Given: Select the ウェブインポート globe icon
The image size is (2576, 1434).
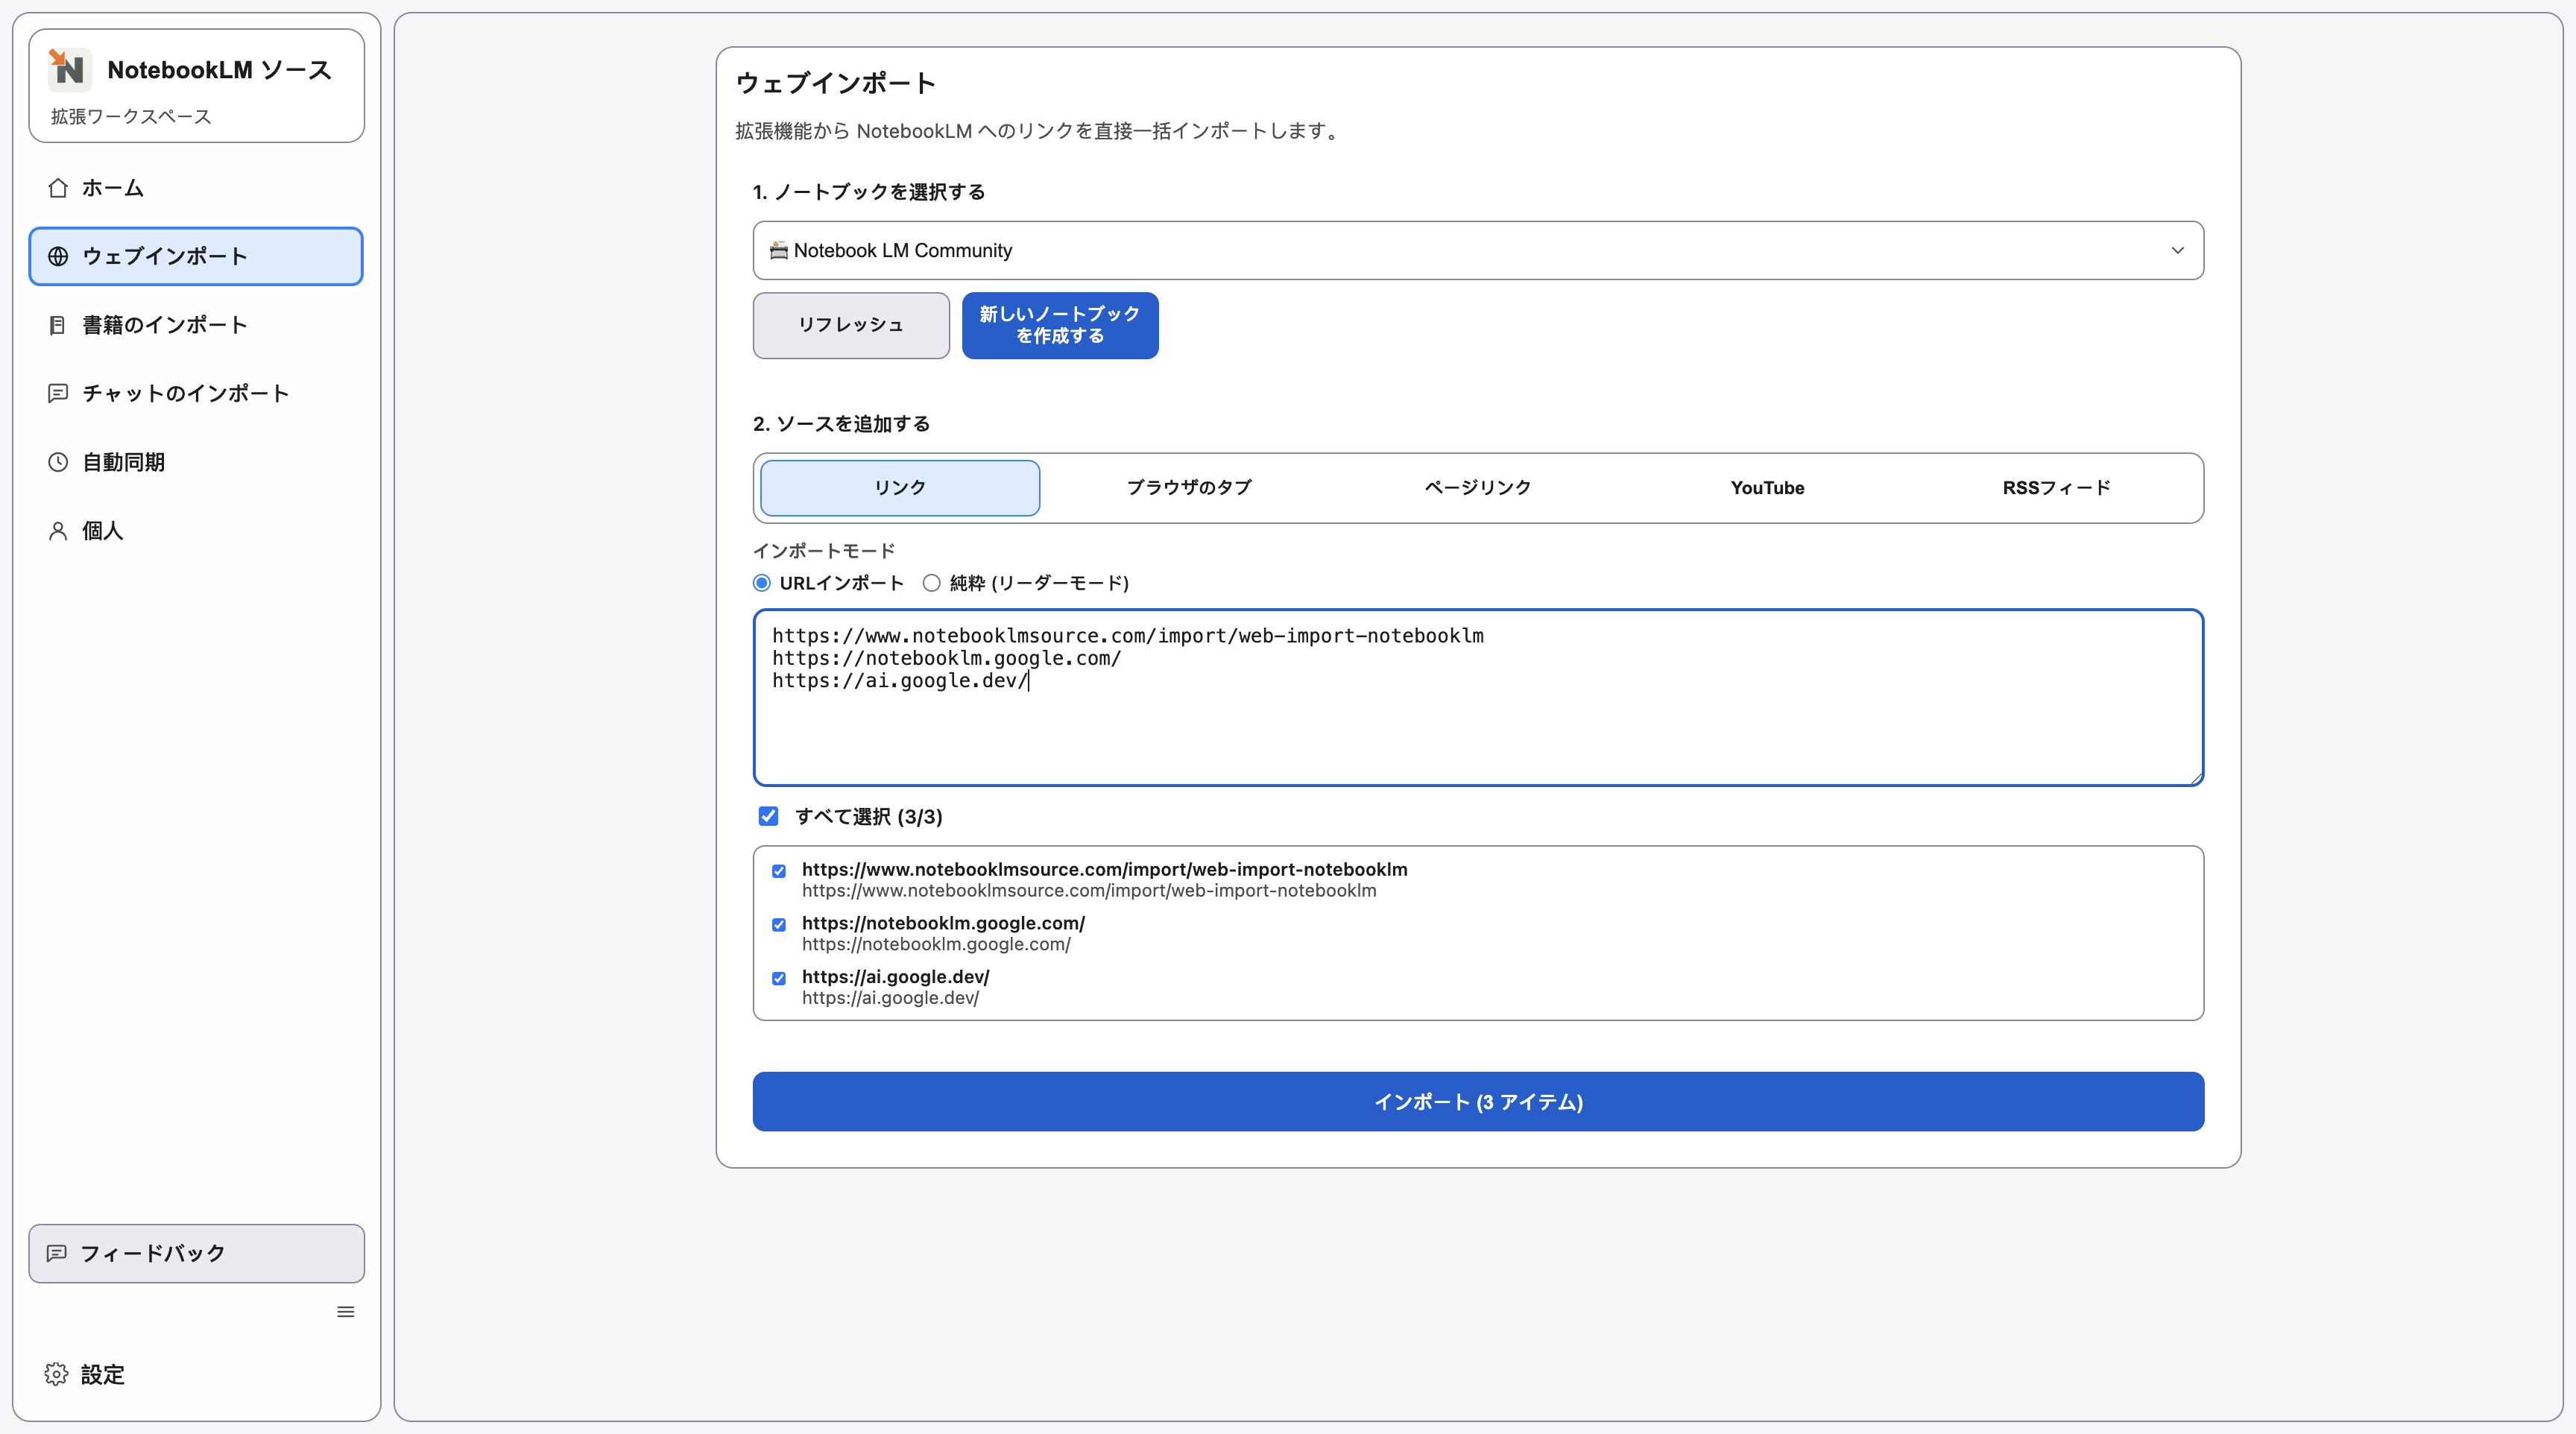Looking at the screenshot, I should click(58, 256).
